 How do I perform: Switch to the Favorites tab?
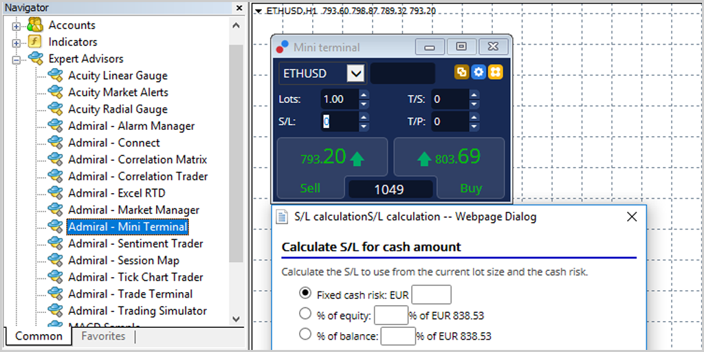(x=103, y=336)
